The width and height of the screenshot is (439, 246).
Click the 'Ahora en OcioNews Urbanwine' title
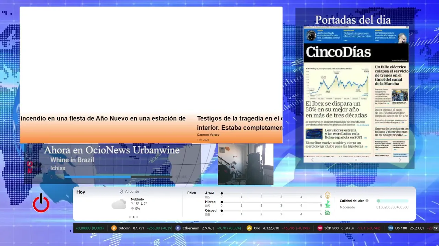click(x=112, y=150)
